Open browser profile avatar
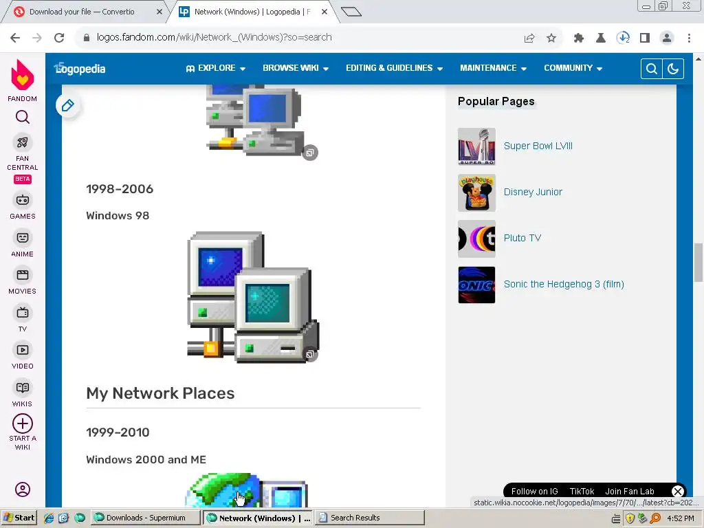The width and height of the screenshot is (704, 528). (667, 38)
